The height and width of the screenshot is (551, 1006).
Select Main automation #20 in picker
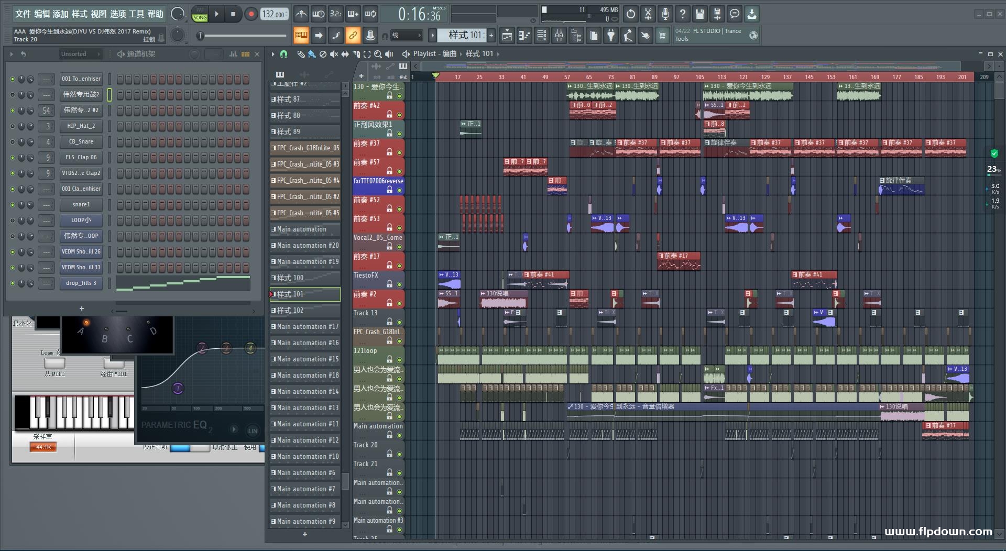coord(305,245)
